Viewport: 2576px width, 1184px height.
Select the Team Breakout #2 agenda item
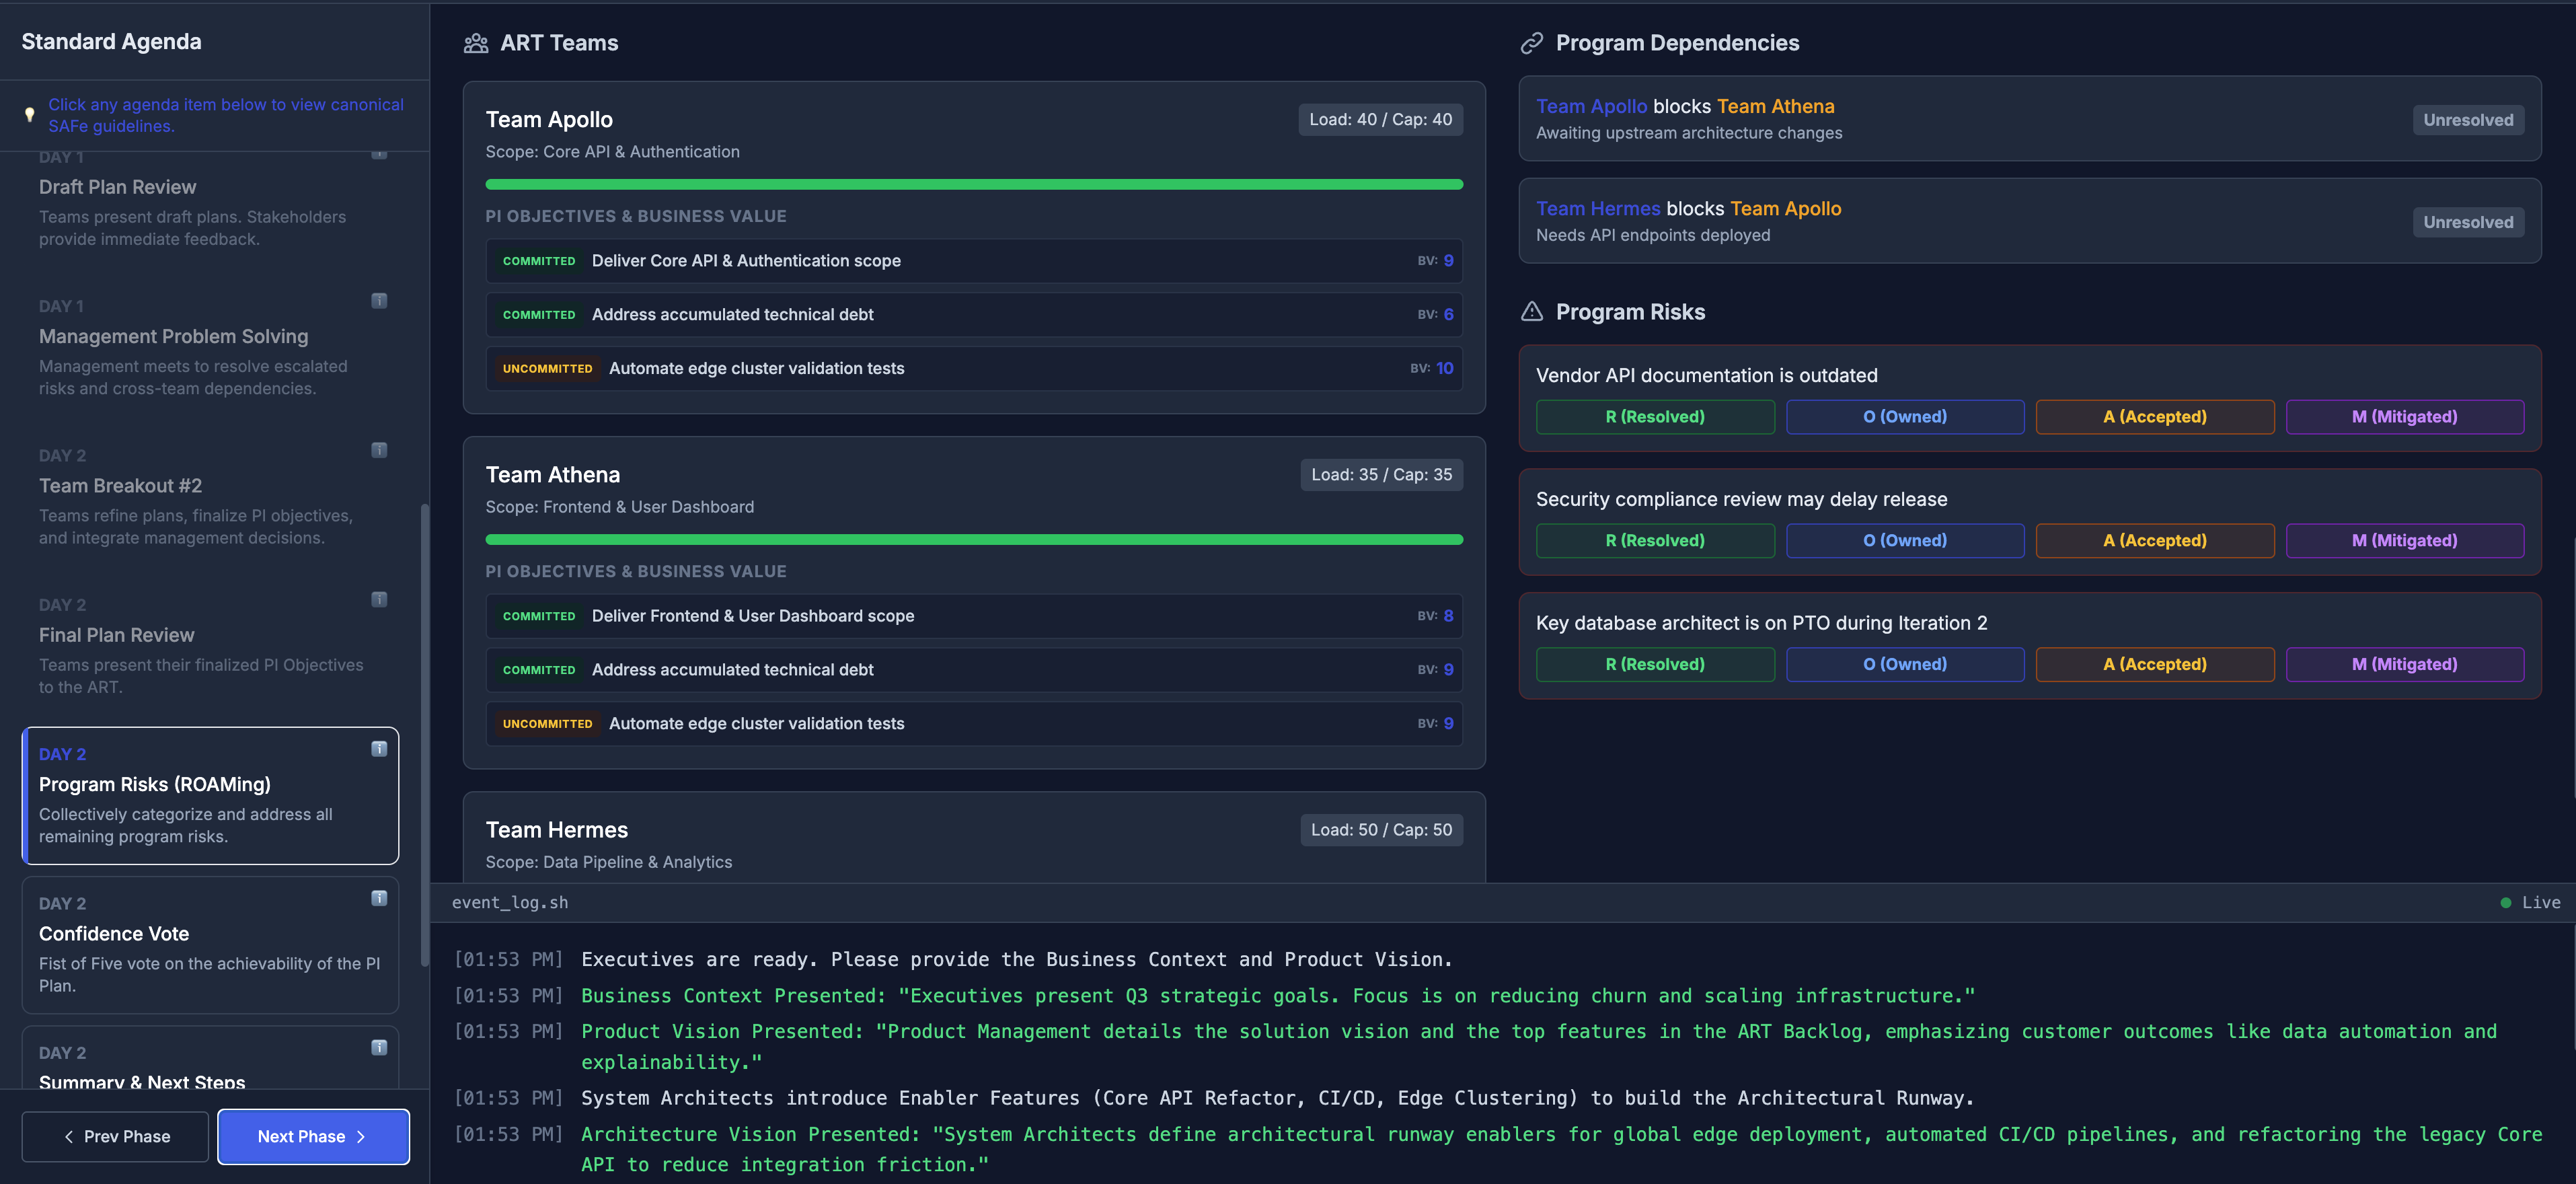click(210, 496)
